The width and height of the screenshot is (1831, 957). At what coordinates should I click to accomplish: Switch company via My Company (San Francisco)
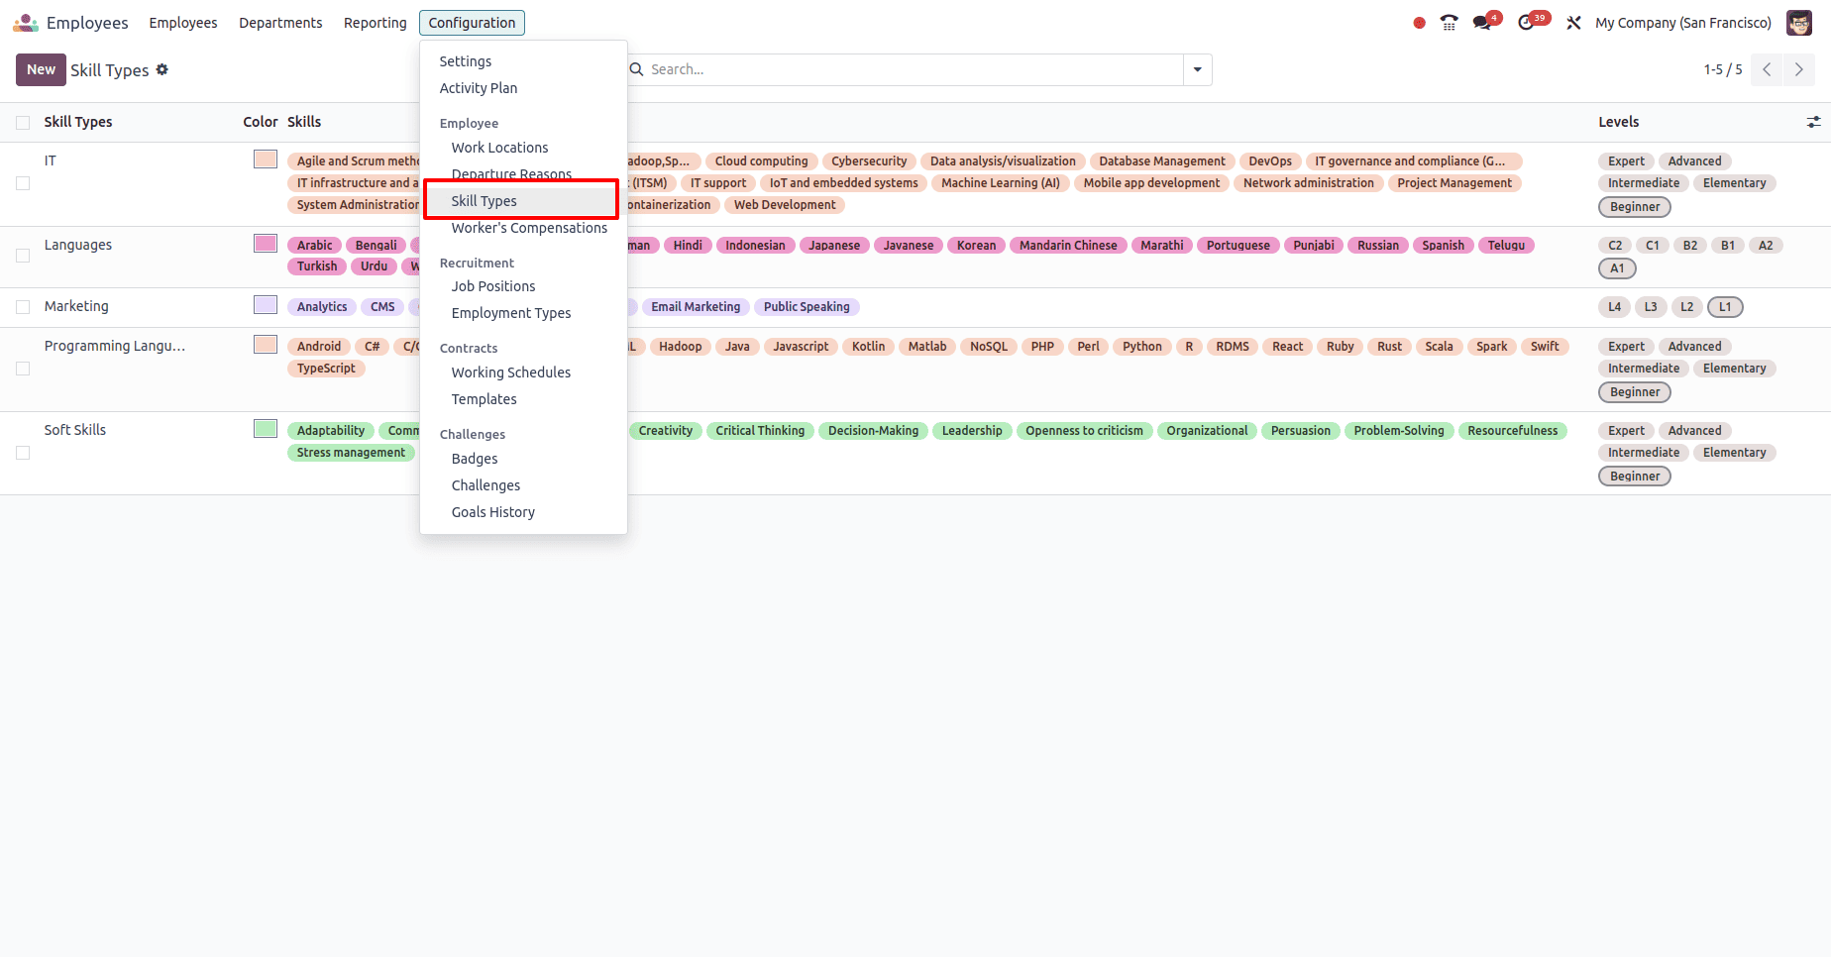(1683, 23)
